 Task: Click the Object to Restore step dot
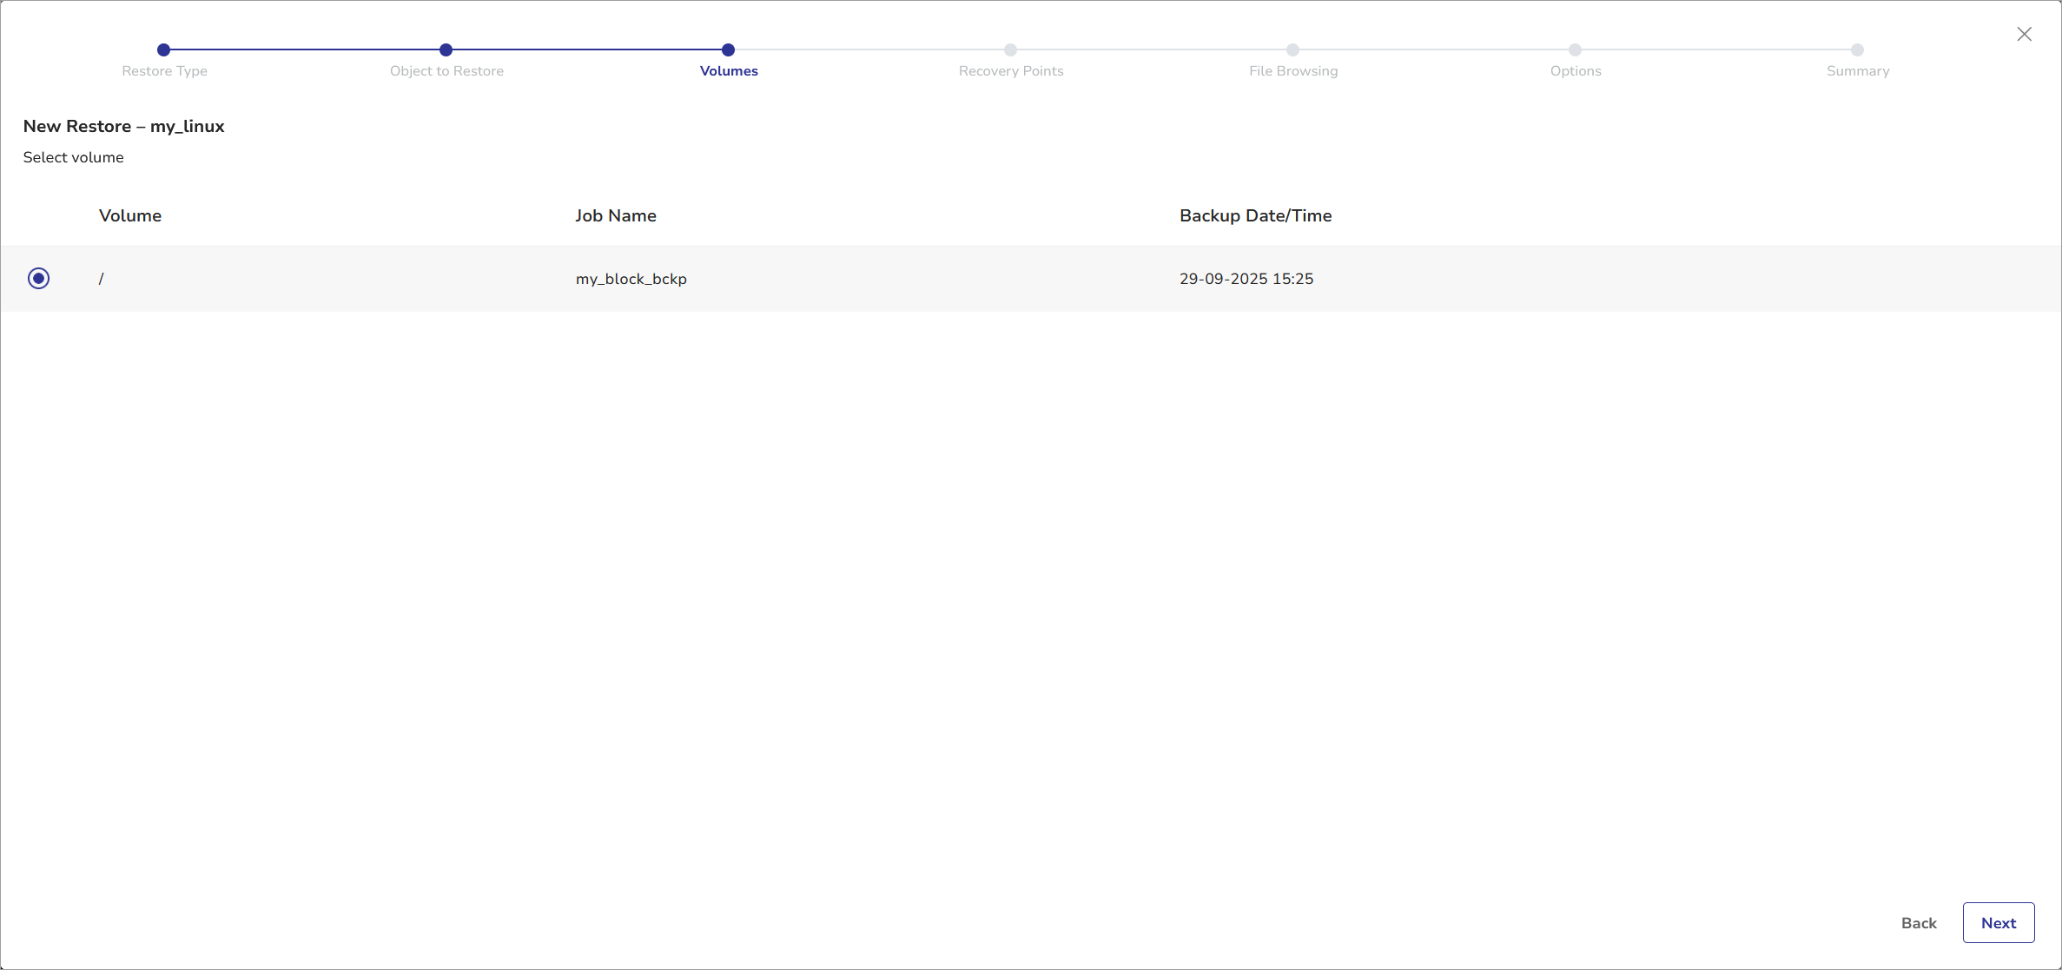(446, 50)
